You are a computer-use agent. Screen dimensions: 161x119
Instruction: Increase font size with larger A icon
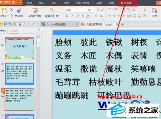point(98,10)
